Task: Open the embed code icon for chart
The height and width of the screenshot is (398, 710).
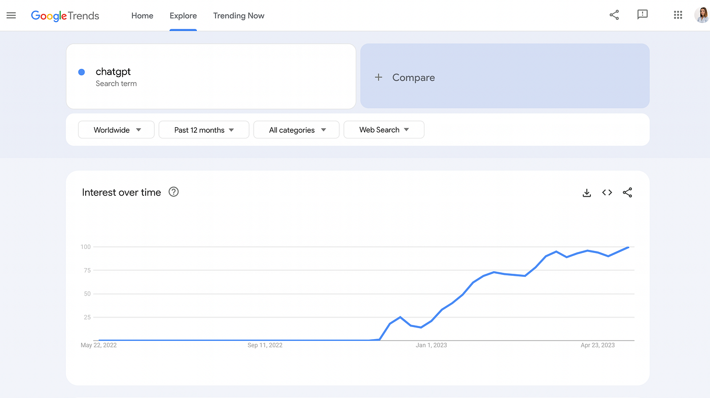Action: pos(607,193)
